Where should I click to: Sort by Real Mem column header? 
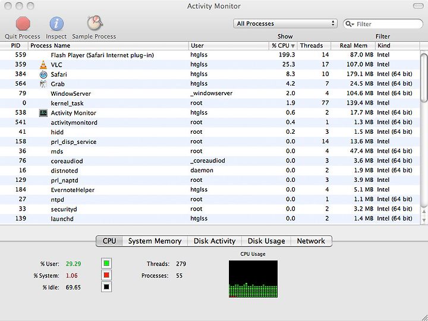(x=353, y=46)
